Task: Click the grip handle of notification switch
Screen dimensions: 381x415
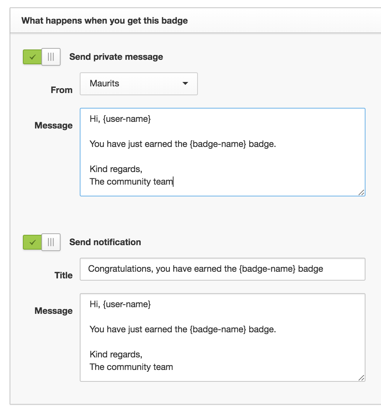Action: [51, 242]
